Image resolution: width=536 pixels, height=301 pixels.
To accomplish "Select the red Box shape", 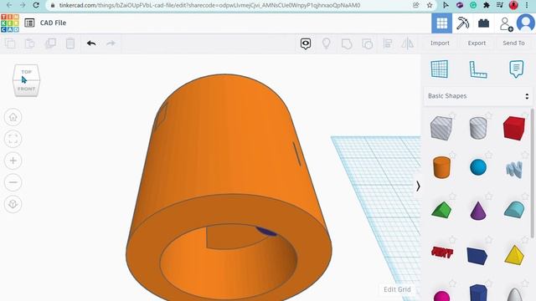I will [x=513, y=128].
